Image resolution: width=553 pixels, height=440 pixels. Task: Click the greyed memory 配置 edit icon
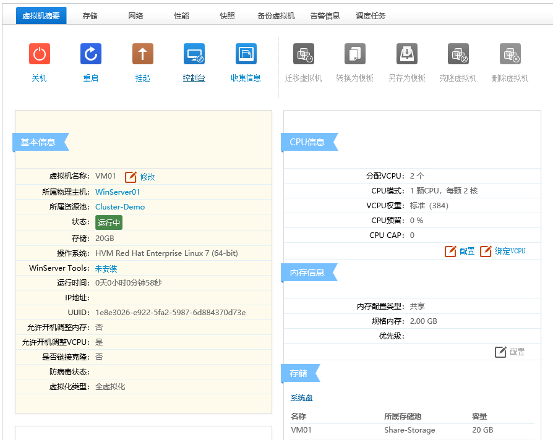pos(500,352)
